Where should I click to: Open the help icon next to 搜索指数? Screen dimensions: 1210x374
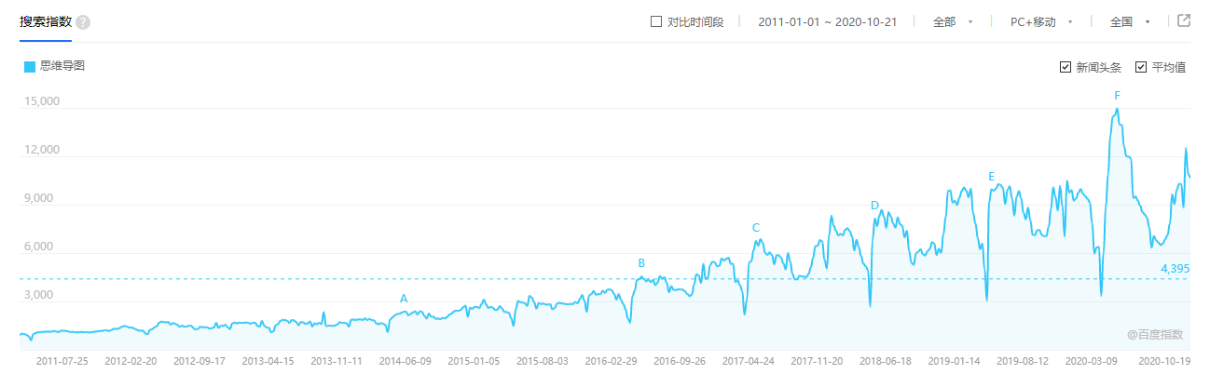click(x=83, y=22)
